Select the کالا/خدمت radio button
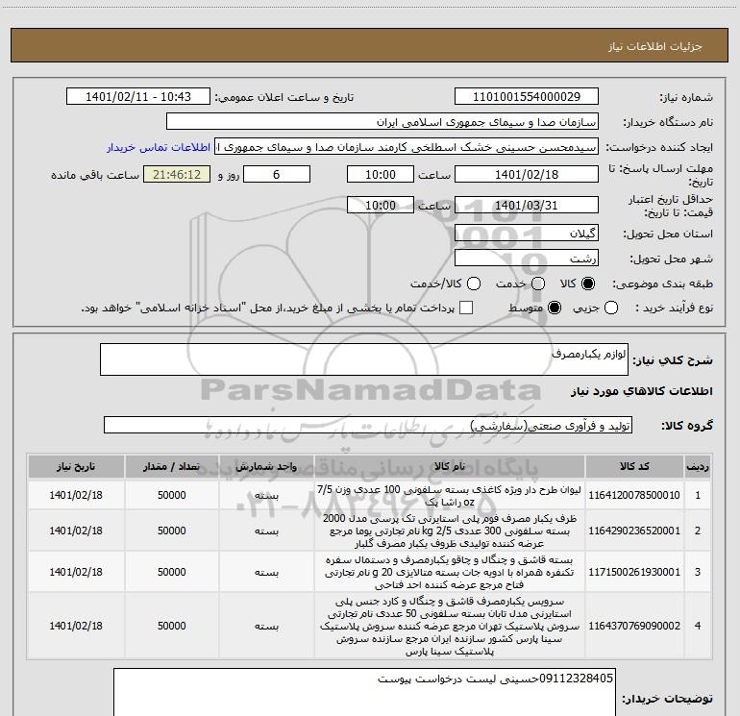This screenshot has width=740, height=716. point(474,284)
